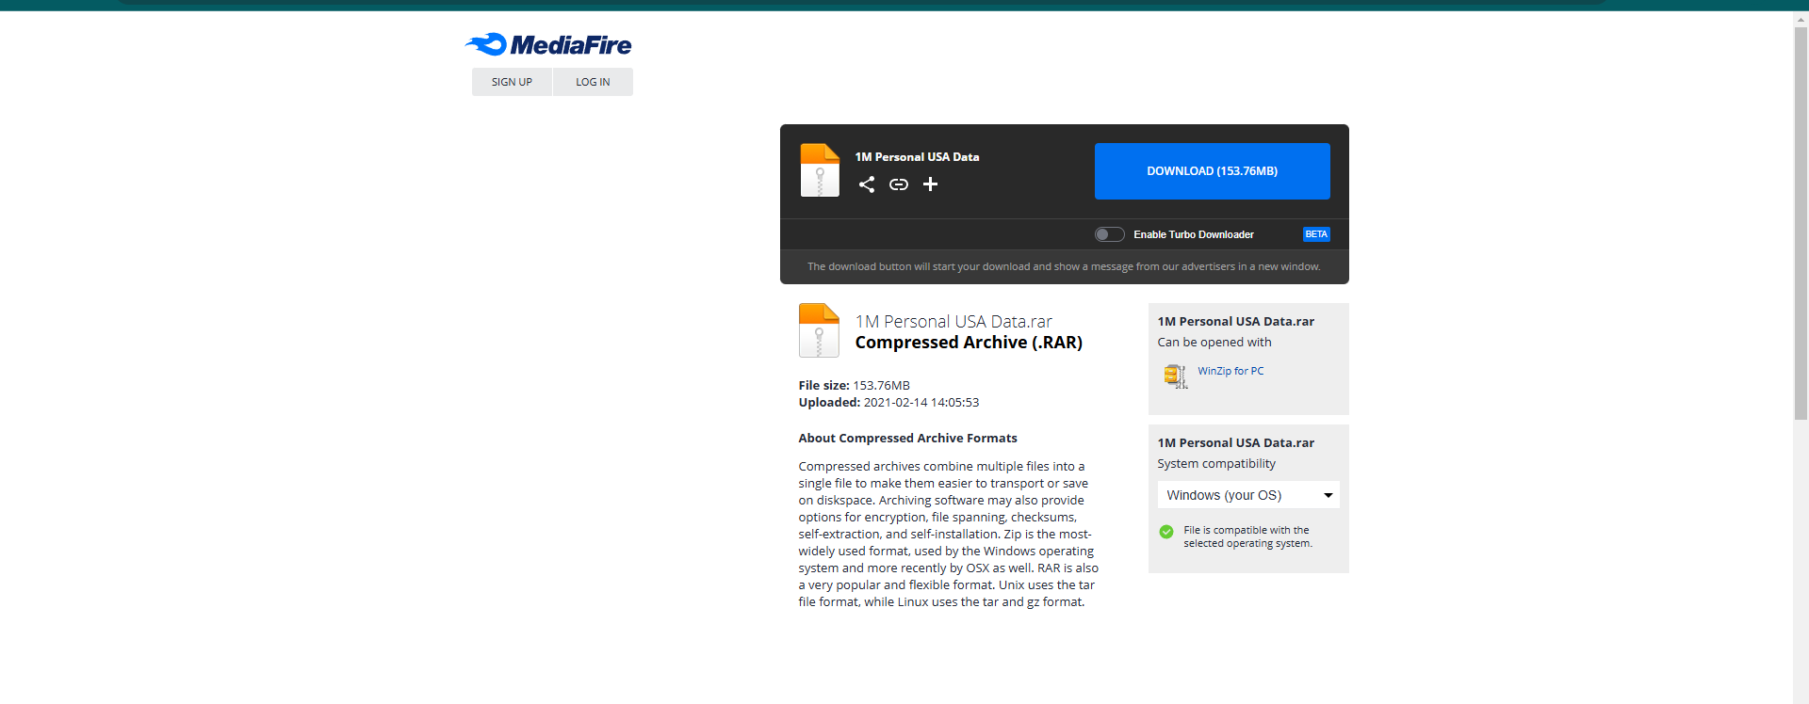The width and height of the screenshot is (1809, 704).
Task: Open the MediaFire logo homepage
Action: [547, 44]
